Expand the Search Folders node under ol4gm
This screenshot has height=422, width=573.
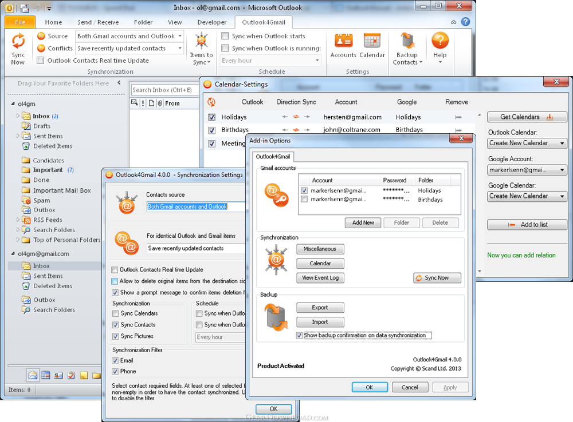click(x=18, y=229)
